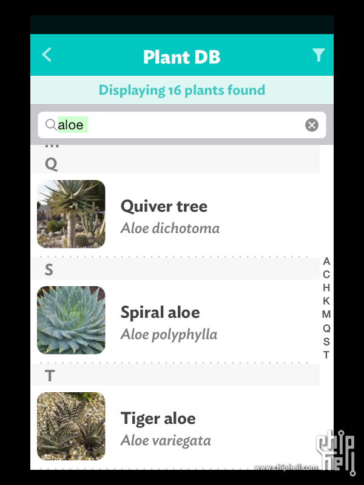This screenshot has height=485, width=364.
Task: Click the Aloe polyphylla scientific name
Action: [x=169, y=335]
